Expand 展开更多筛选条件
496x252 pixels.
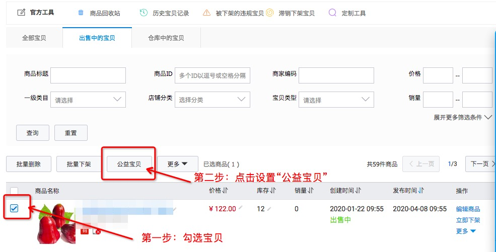coord(463,118)
